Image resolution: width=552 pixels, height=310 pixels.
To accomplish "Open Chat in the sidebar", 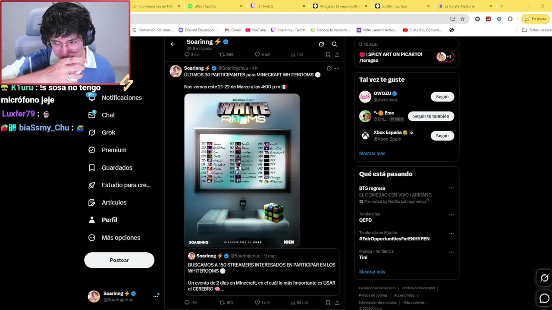I will click(x=102, y=115).
